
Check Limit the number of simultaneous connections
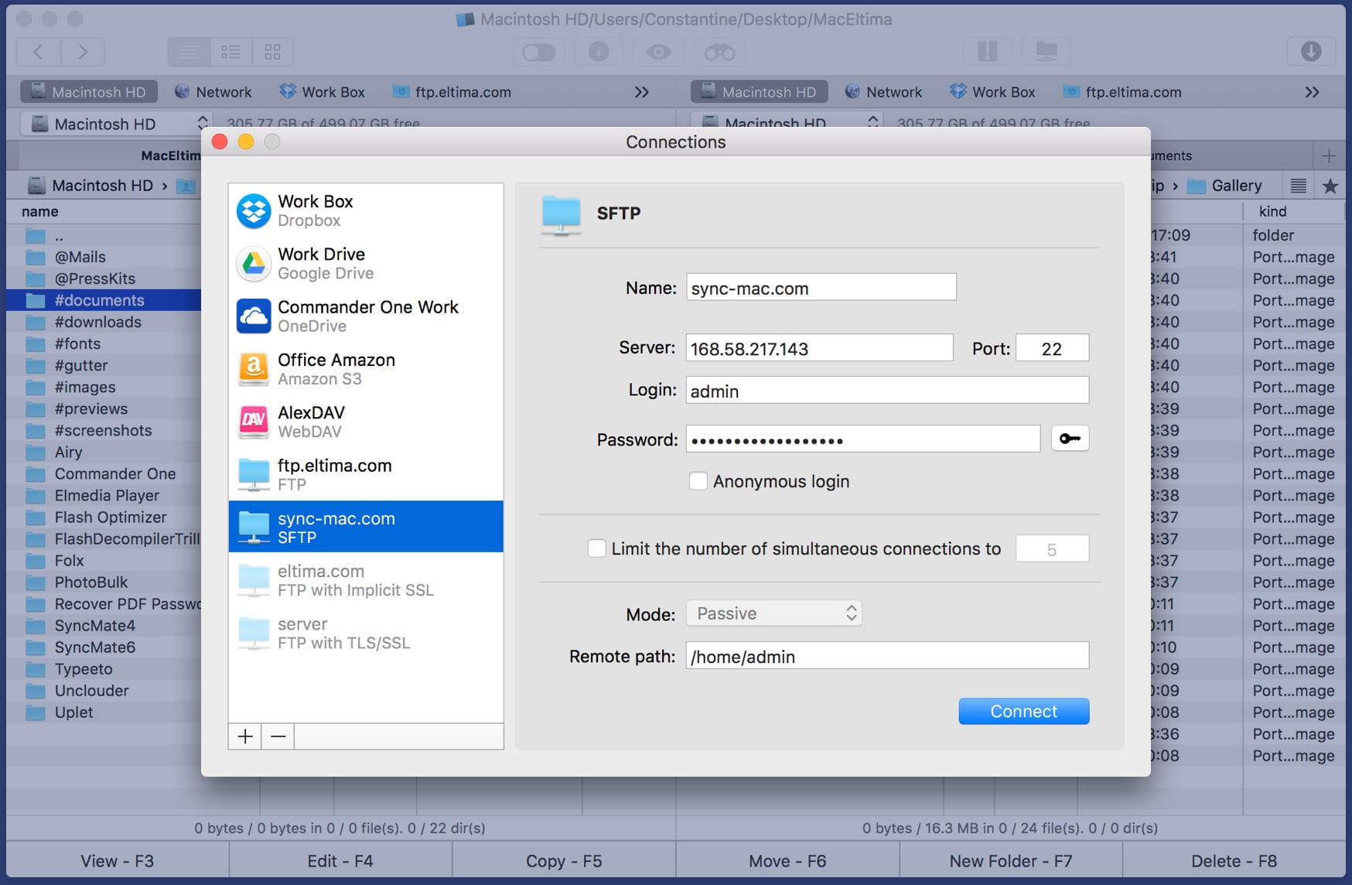596,548
